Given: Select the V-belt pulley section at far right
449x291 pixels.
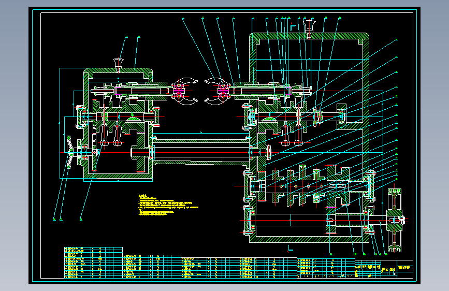Looking at the screenshot, I should pyautogui.click(x=395, y=220).
